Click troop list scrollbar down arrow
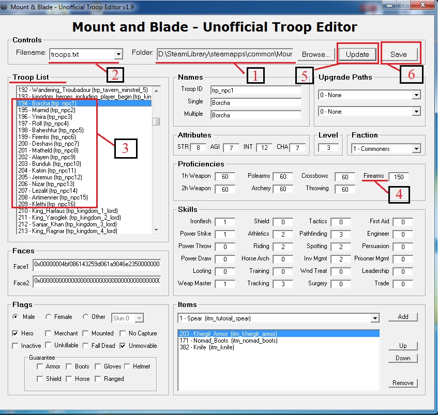This screenshot has height=415, width=438. pos(156,230)
